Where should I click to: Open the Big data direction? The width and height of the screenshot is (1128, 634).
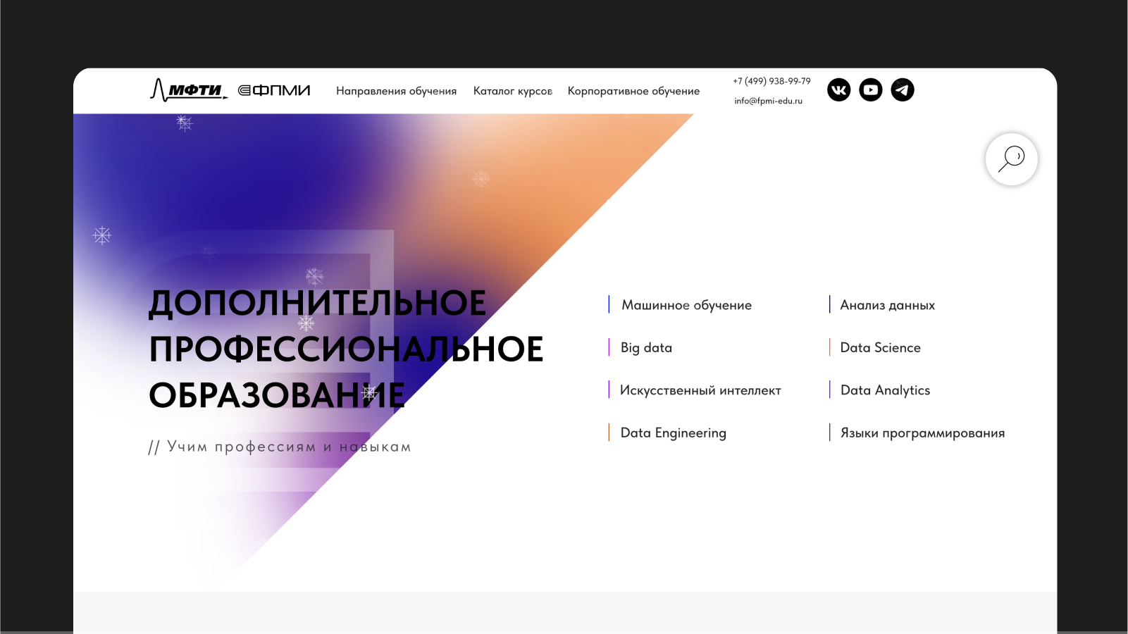coord(646,347)
